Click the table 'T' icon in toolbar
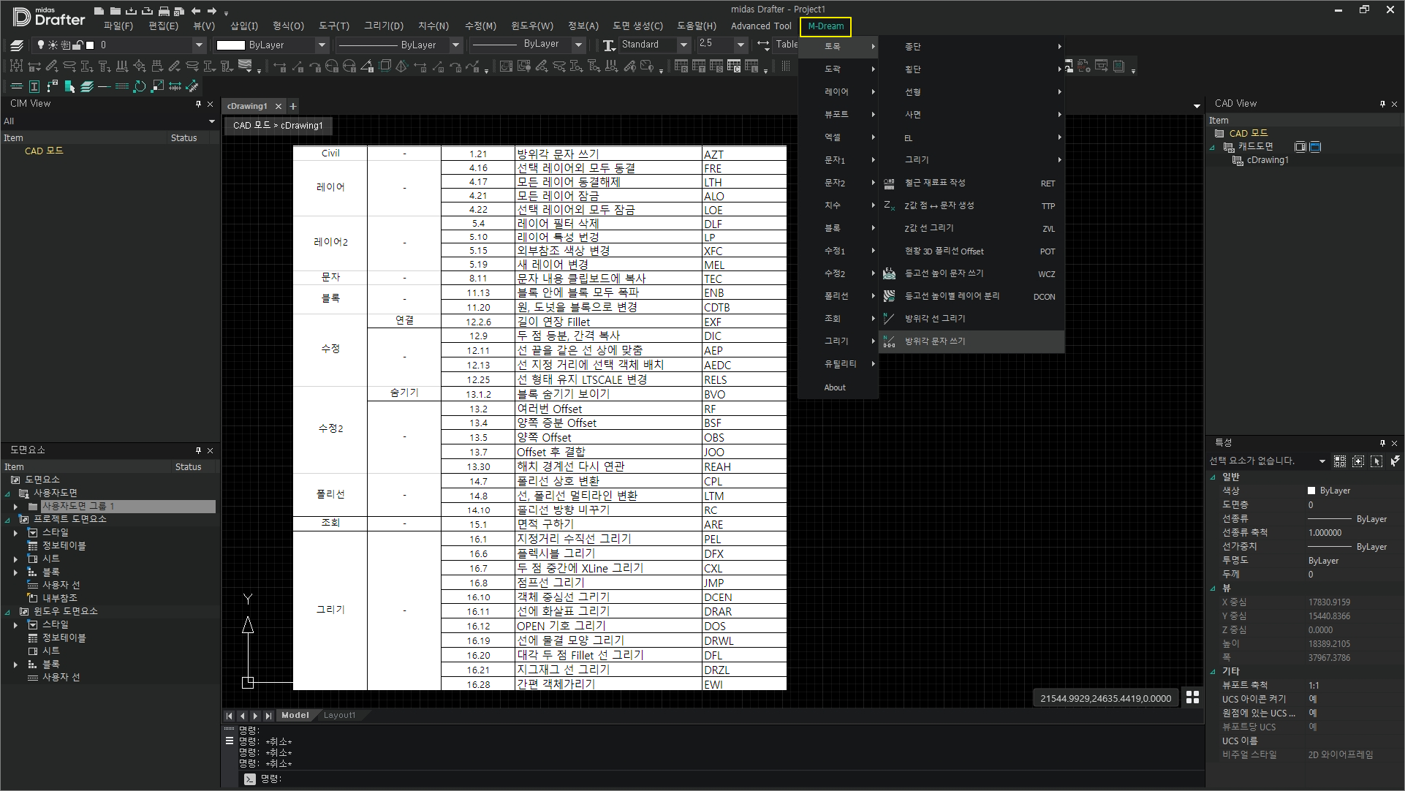Image resolution: width=1405 pixels, height=791 pixels. point(699,67)
